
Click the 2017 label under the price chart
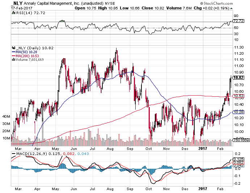click(203, 148)
